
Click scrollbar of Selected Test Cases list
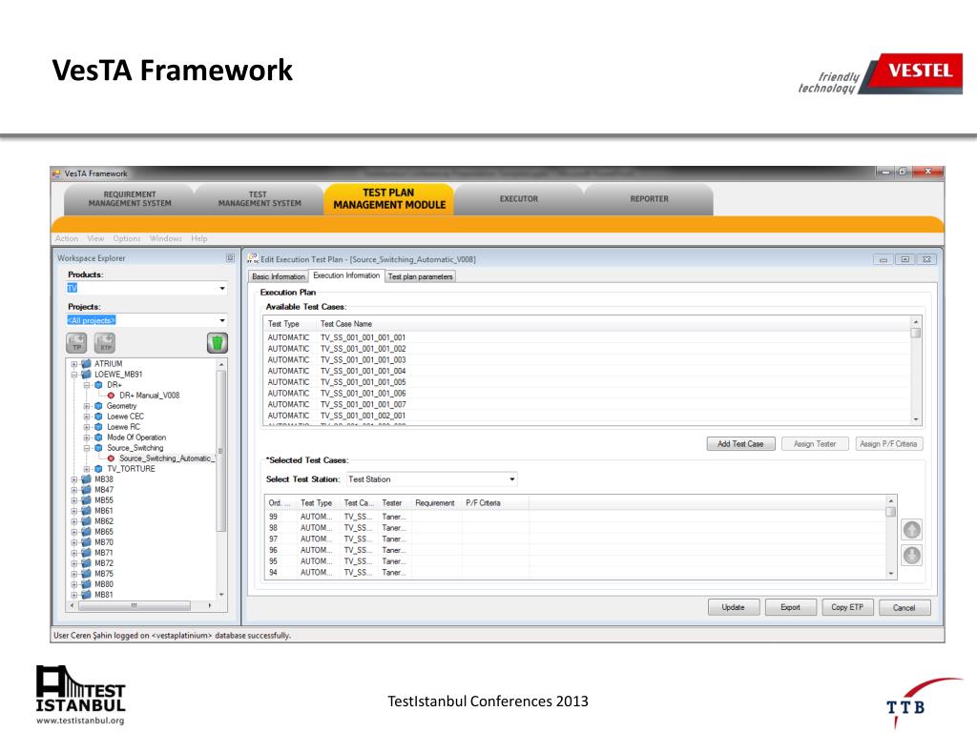coord(891,538)
